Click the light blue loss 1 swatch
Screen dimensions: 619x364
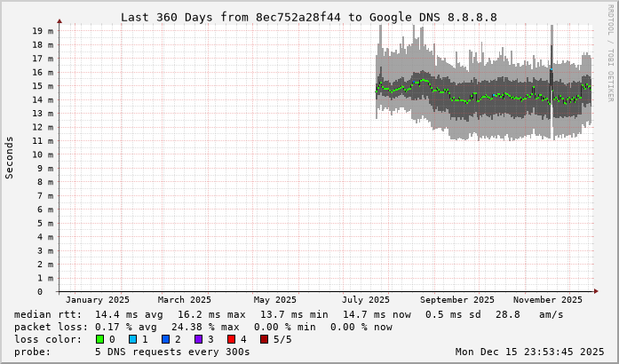(x=132, y=339)
